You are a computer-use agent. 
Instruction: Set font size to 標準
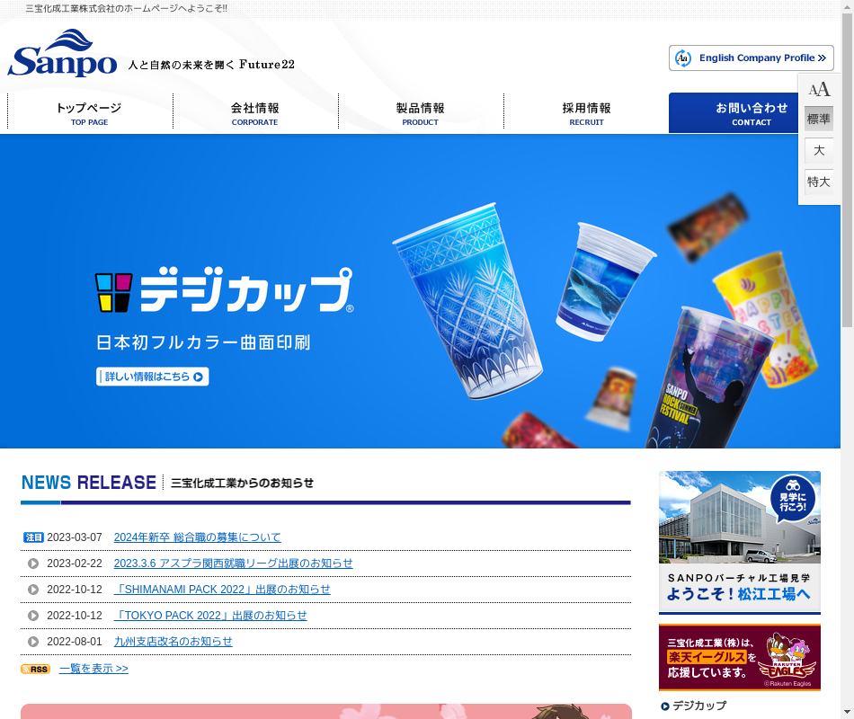[x=819, y=120]
